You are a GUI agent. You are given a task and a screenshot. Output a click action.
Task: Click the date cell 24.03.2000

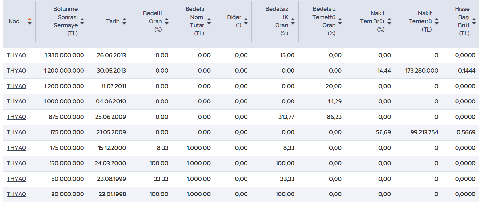pyautogui.click(x=111, y=163)
